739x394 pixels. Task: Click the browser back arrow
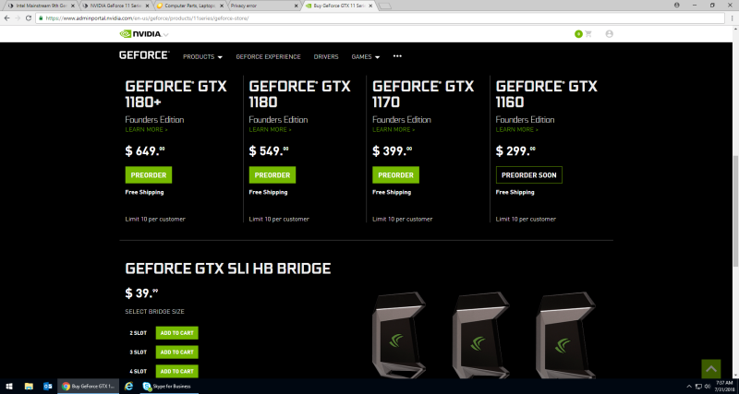click(7, 18)
